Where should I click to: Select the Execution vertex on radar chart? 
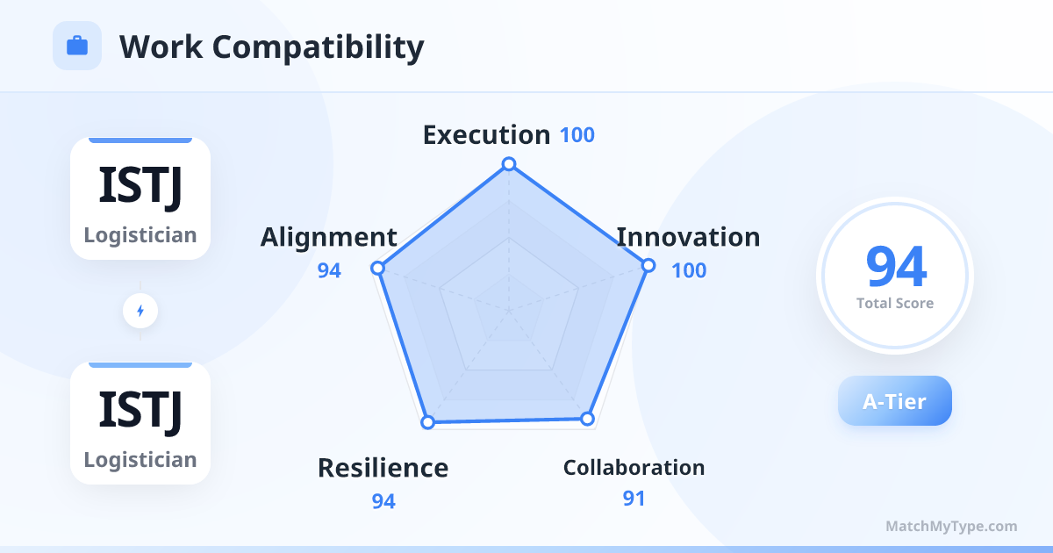[507, 164]
